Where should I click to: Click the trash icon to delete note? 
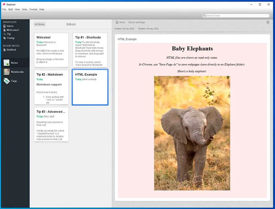268,22
